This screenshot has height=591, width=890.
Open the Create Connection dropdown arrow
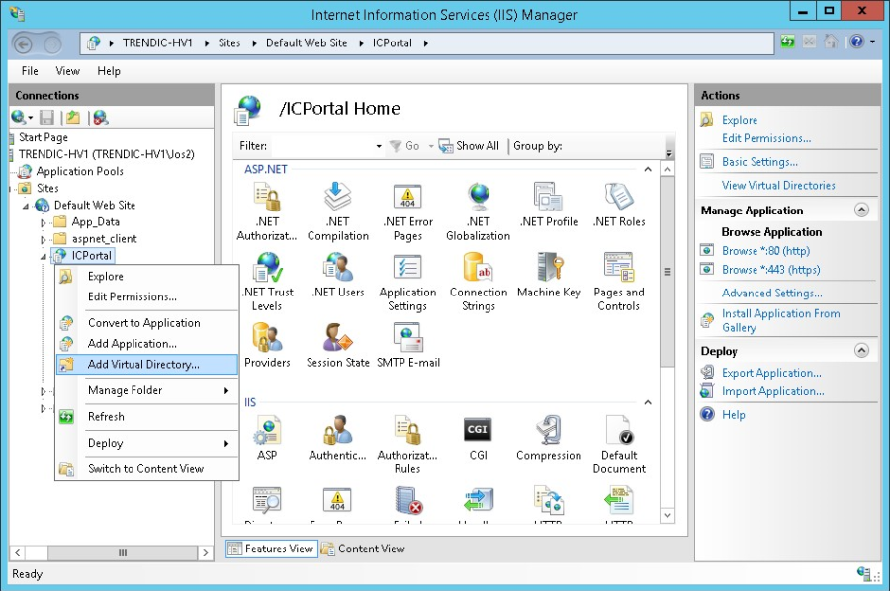pos(31,118)
